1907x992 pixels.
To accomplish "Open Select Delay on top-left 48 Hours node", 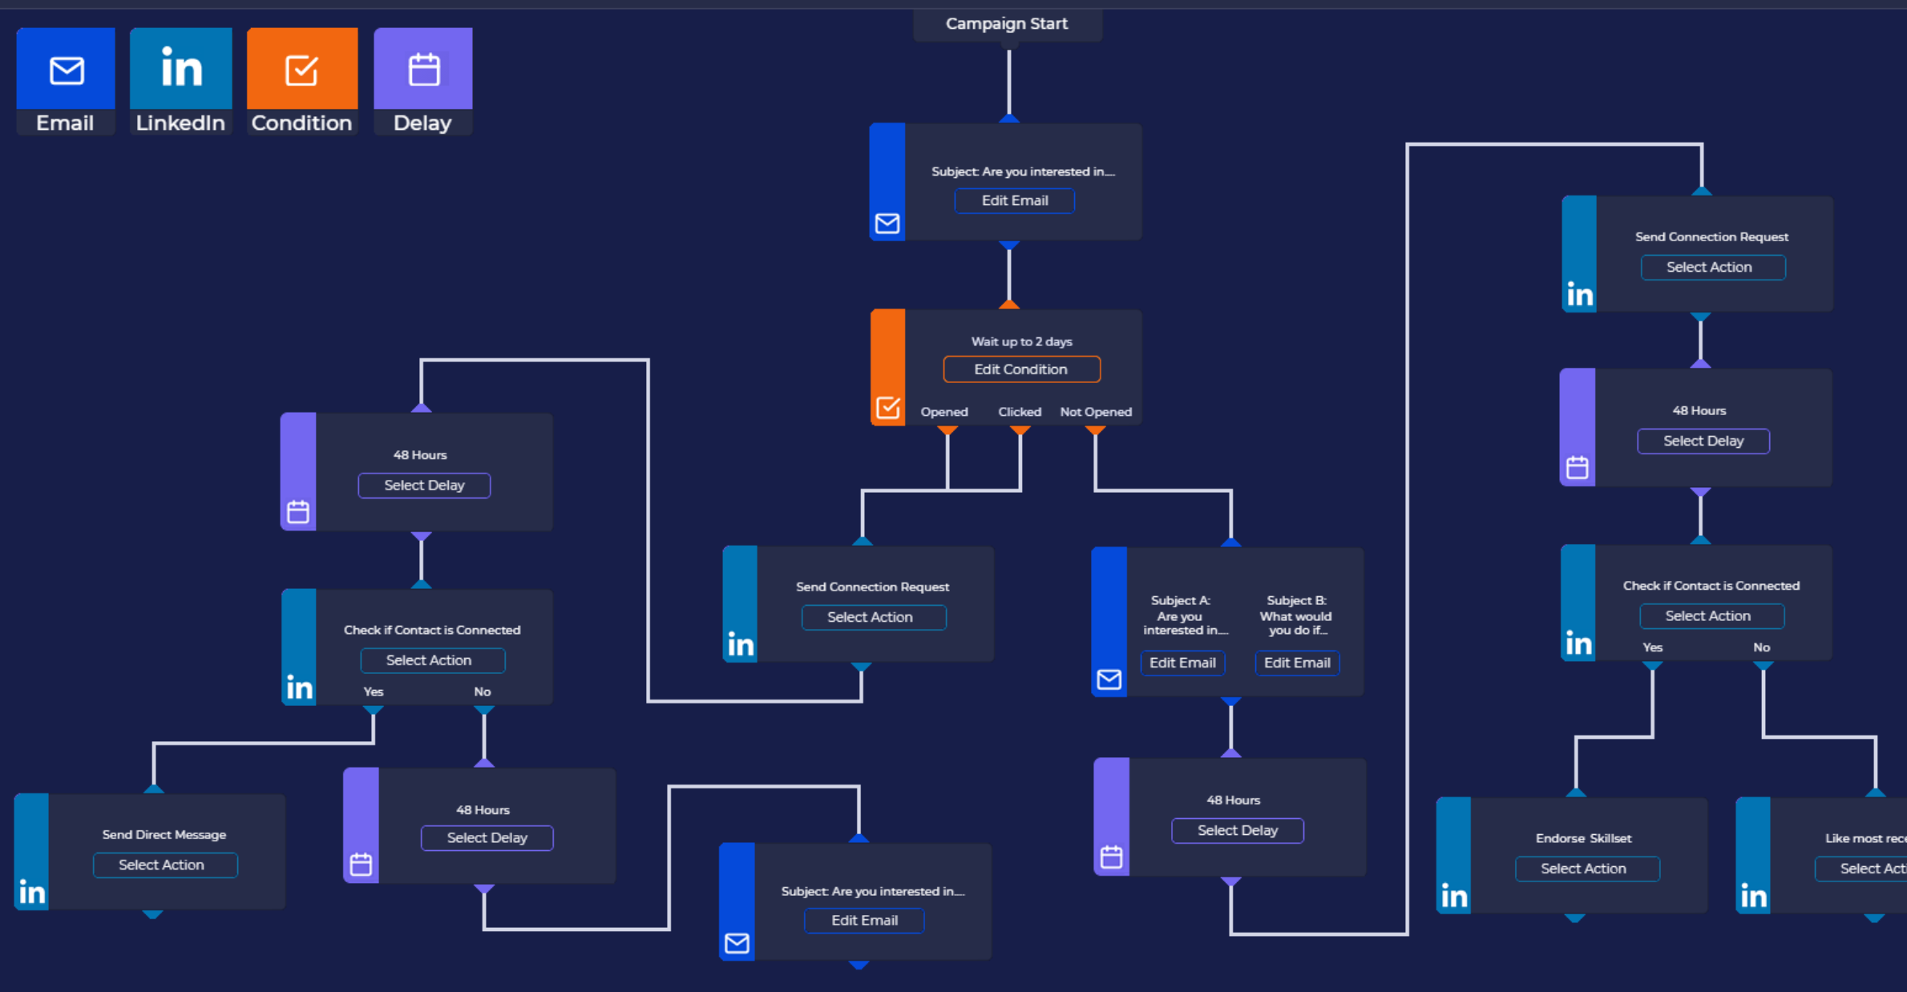I will 424,486.
